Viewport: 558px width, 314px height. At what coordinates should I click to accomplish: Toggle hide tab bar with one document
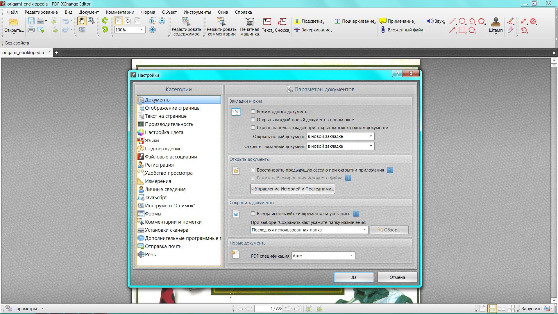(253, 128)
